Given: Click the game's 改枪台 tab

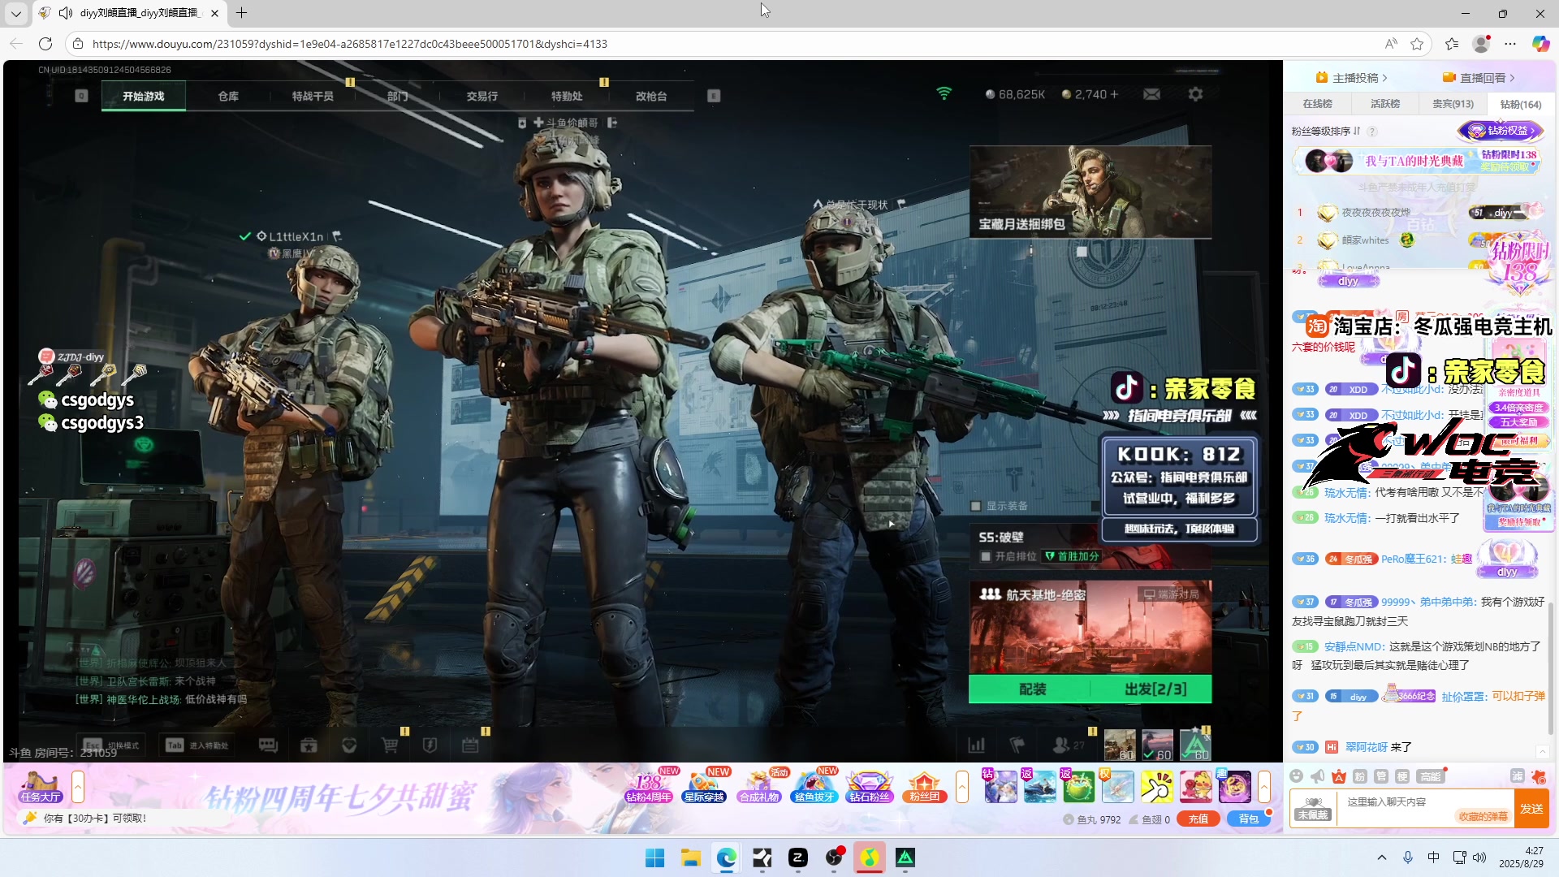Looking at the screenshot, I should [x=651, y=96].
